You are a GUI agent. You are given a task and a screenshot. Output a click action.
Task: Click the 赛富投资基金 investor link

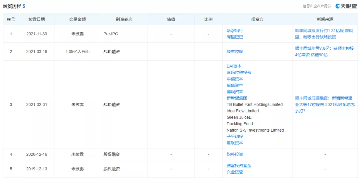[239, 166]
